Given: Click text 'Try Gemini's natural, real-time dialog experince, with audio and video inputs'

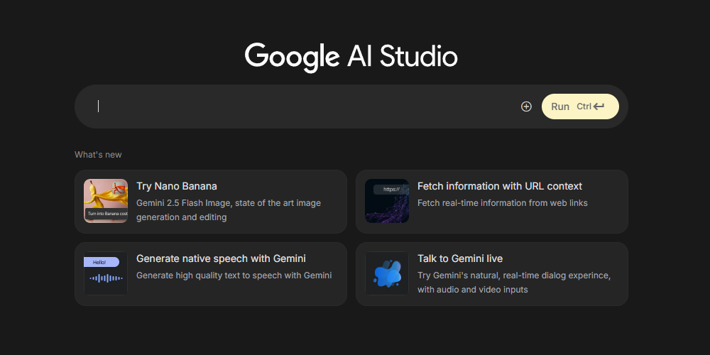Looking at the screenshot, I should [x=514, y=283].
